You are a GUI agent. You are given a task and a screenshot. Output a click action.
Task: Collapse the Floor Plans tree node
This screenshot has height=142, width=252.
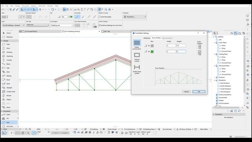point(215,43)
